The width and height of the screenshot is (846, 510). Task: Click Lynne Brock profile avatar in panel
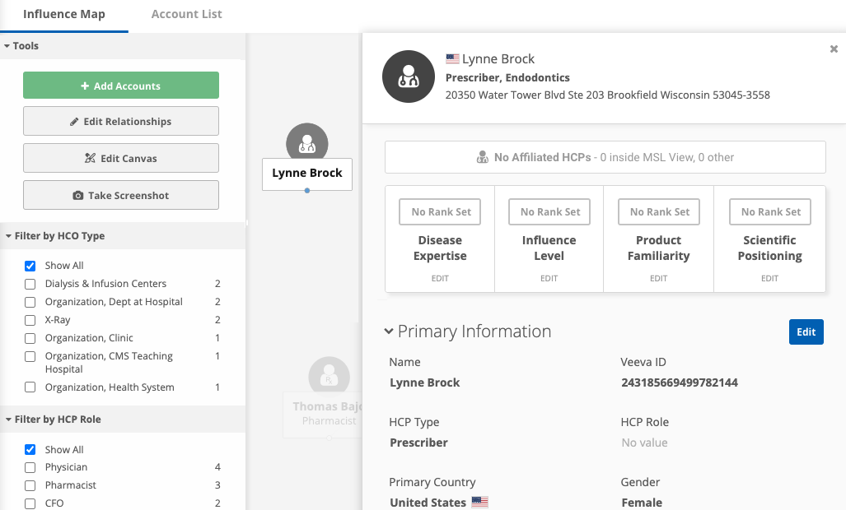(408, 76)
